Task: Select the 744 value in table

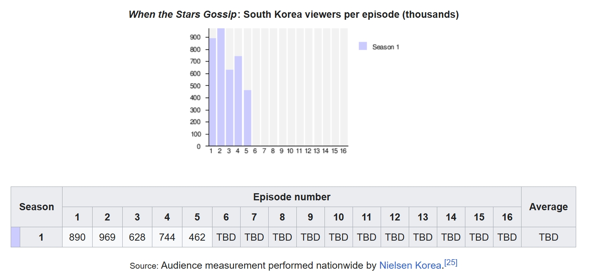Action: (x=167, y=237)
